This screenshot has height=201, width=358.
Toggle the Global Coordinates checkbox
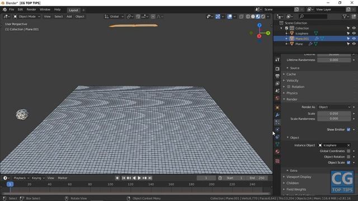[348, 151]
